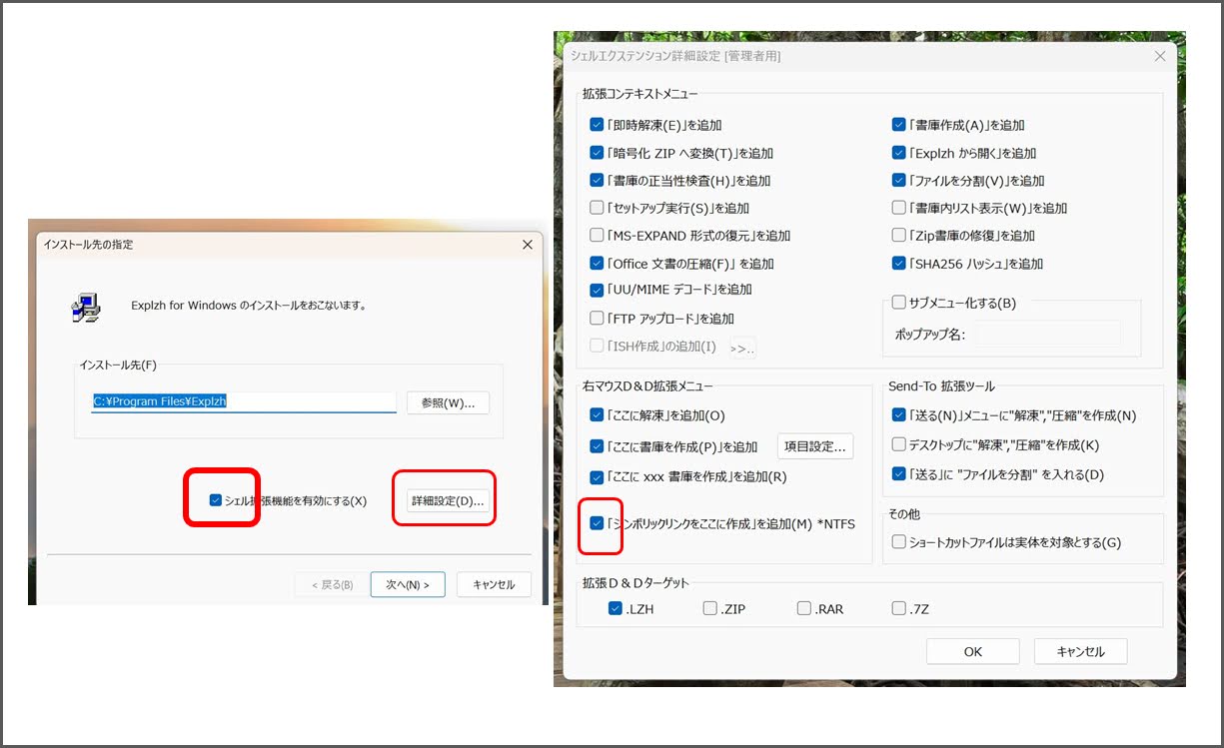This screenshot has width=1224, height=748.
Task: Enable「Zip書庫の修復」を追加
Action: pyautogui.click(x=898, y=236)
